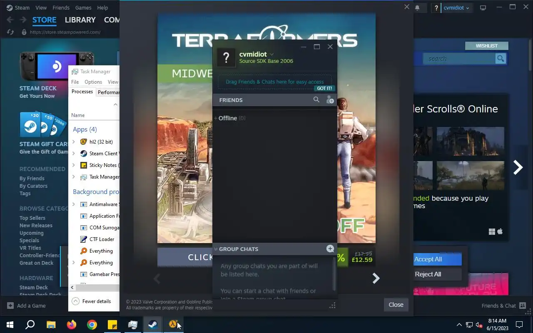The height and width of the screenshot is (333, 533).
Task: Search friends with the magnifier icon
Action: (316, 99)
